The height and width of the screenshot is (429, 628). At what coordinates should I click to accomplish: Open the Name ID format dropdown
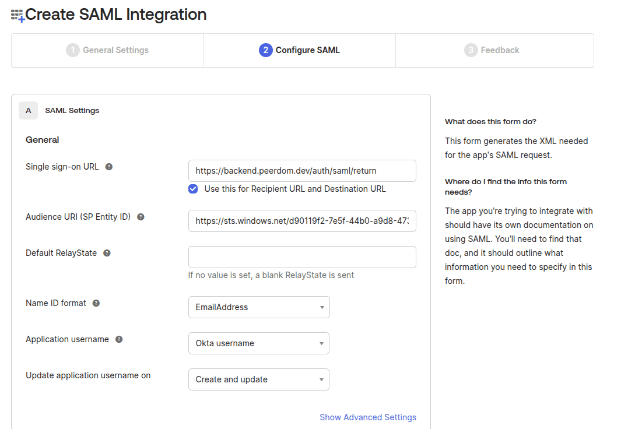click(259, 307)
